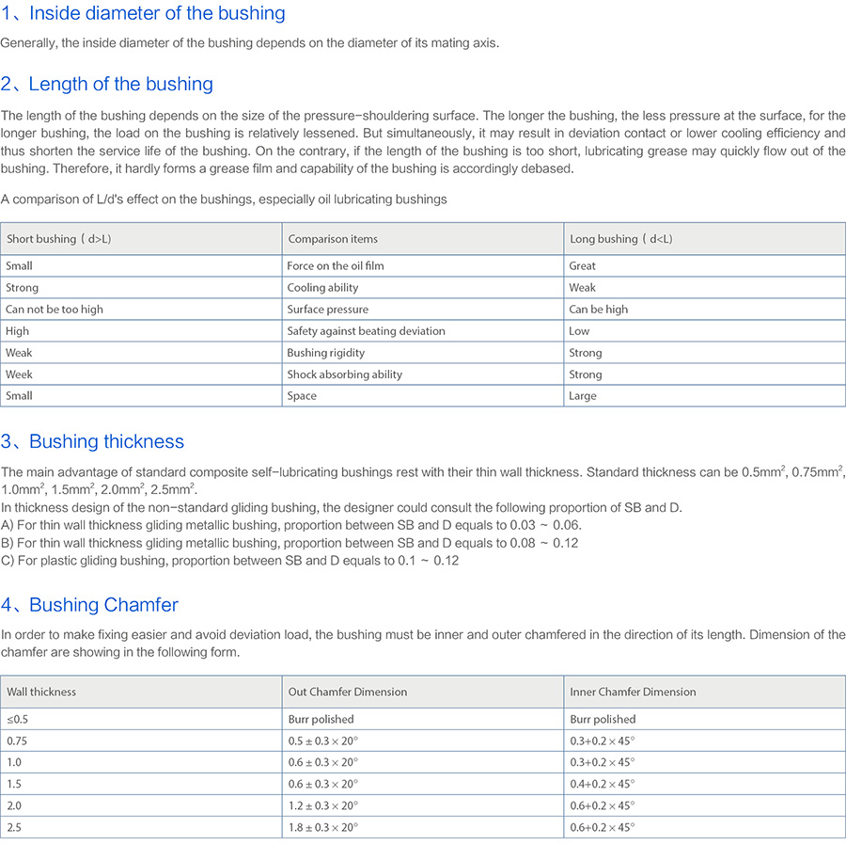Click the "Inner Chamfer Dimension" column header
Screen dimensions: 846x844
tap(633, 692)
